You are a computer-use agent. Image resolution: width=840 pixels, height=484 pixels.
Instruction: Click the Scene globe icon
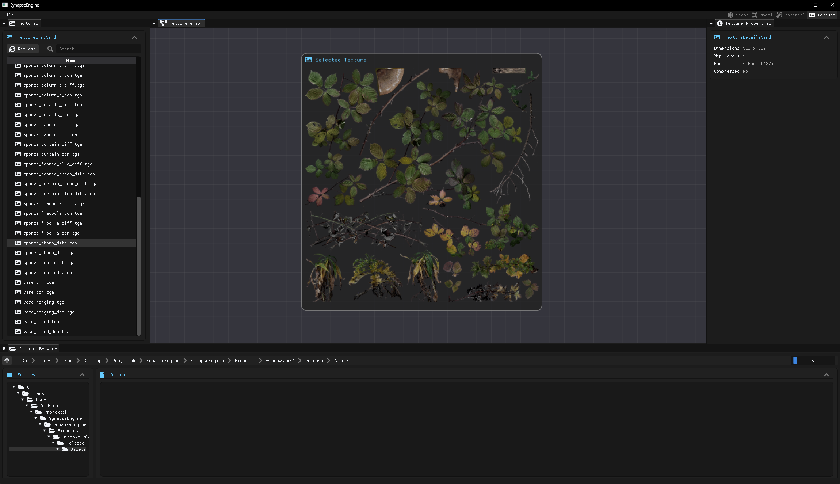pyautogui.click(x=730, y=15)
